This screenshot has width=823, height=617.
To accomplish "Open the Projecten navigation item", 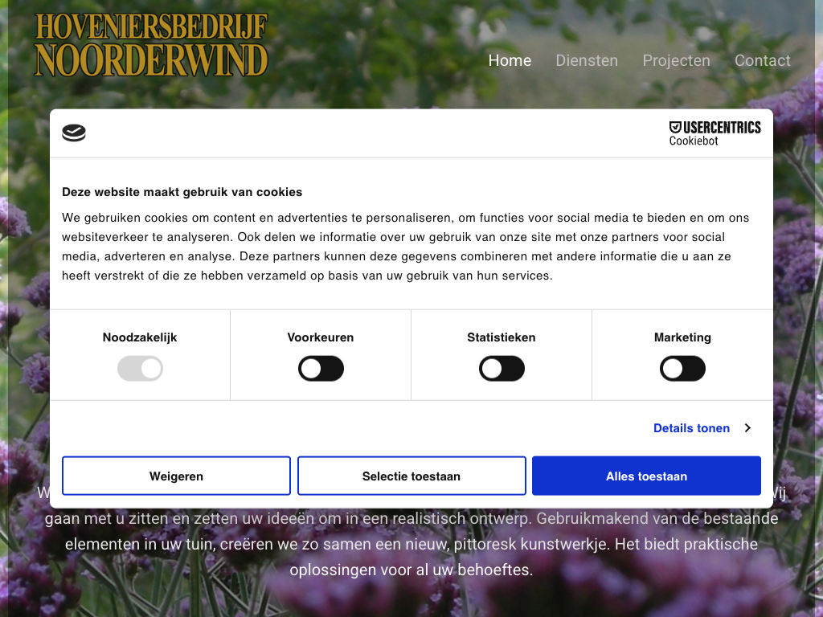I will (x=676, y=60).
